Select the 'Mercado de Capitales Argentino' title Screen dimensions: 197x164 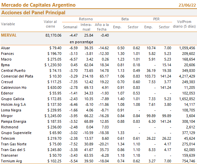[x=38, y=5]
